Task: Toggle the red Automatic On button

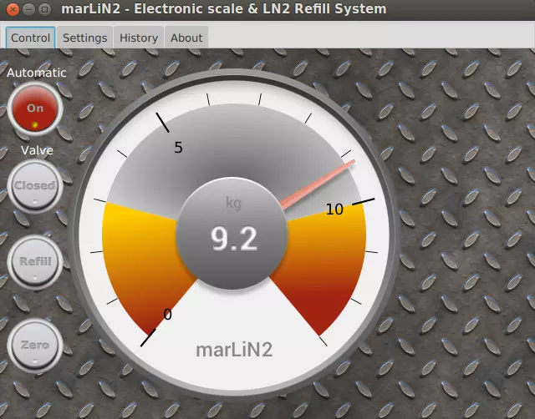Action: pos(35,109)
